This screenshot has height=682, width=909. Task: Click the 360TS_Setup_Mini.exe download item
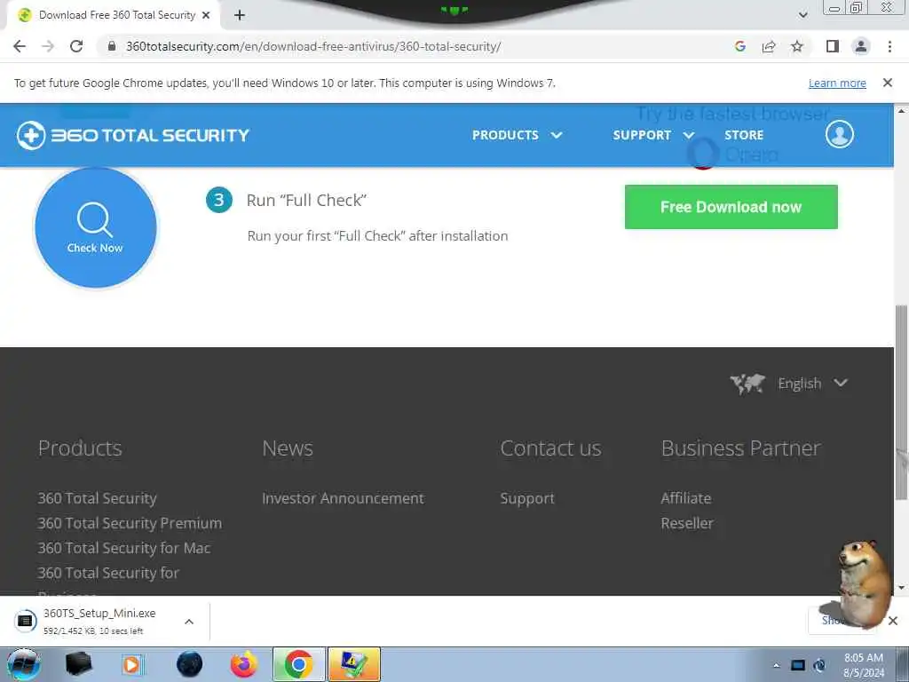pyautogui.click(x=99, y=621)
